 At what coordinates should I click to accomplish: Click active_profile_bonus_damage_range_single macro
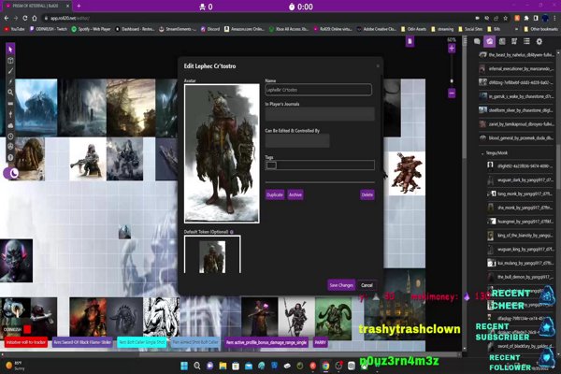266,342
